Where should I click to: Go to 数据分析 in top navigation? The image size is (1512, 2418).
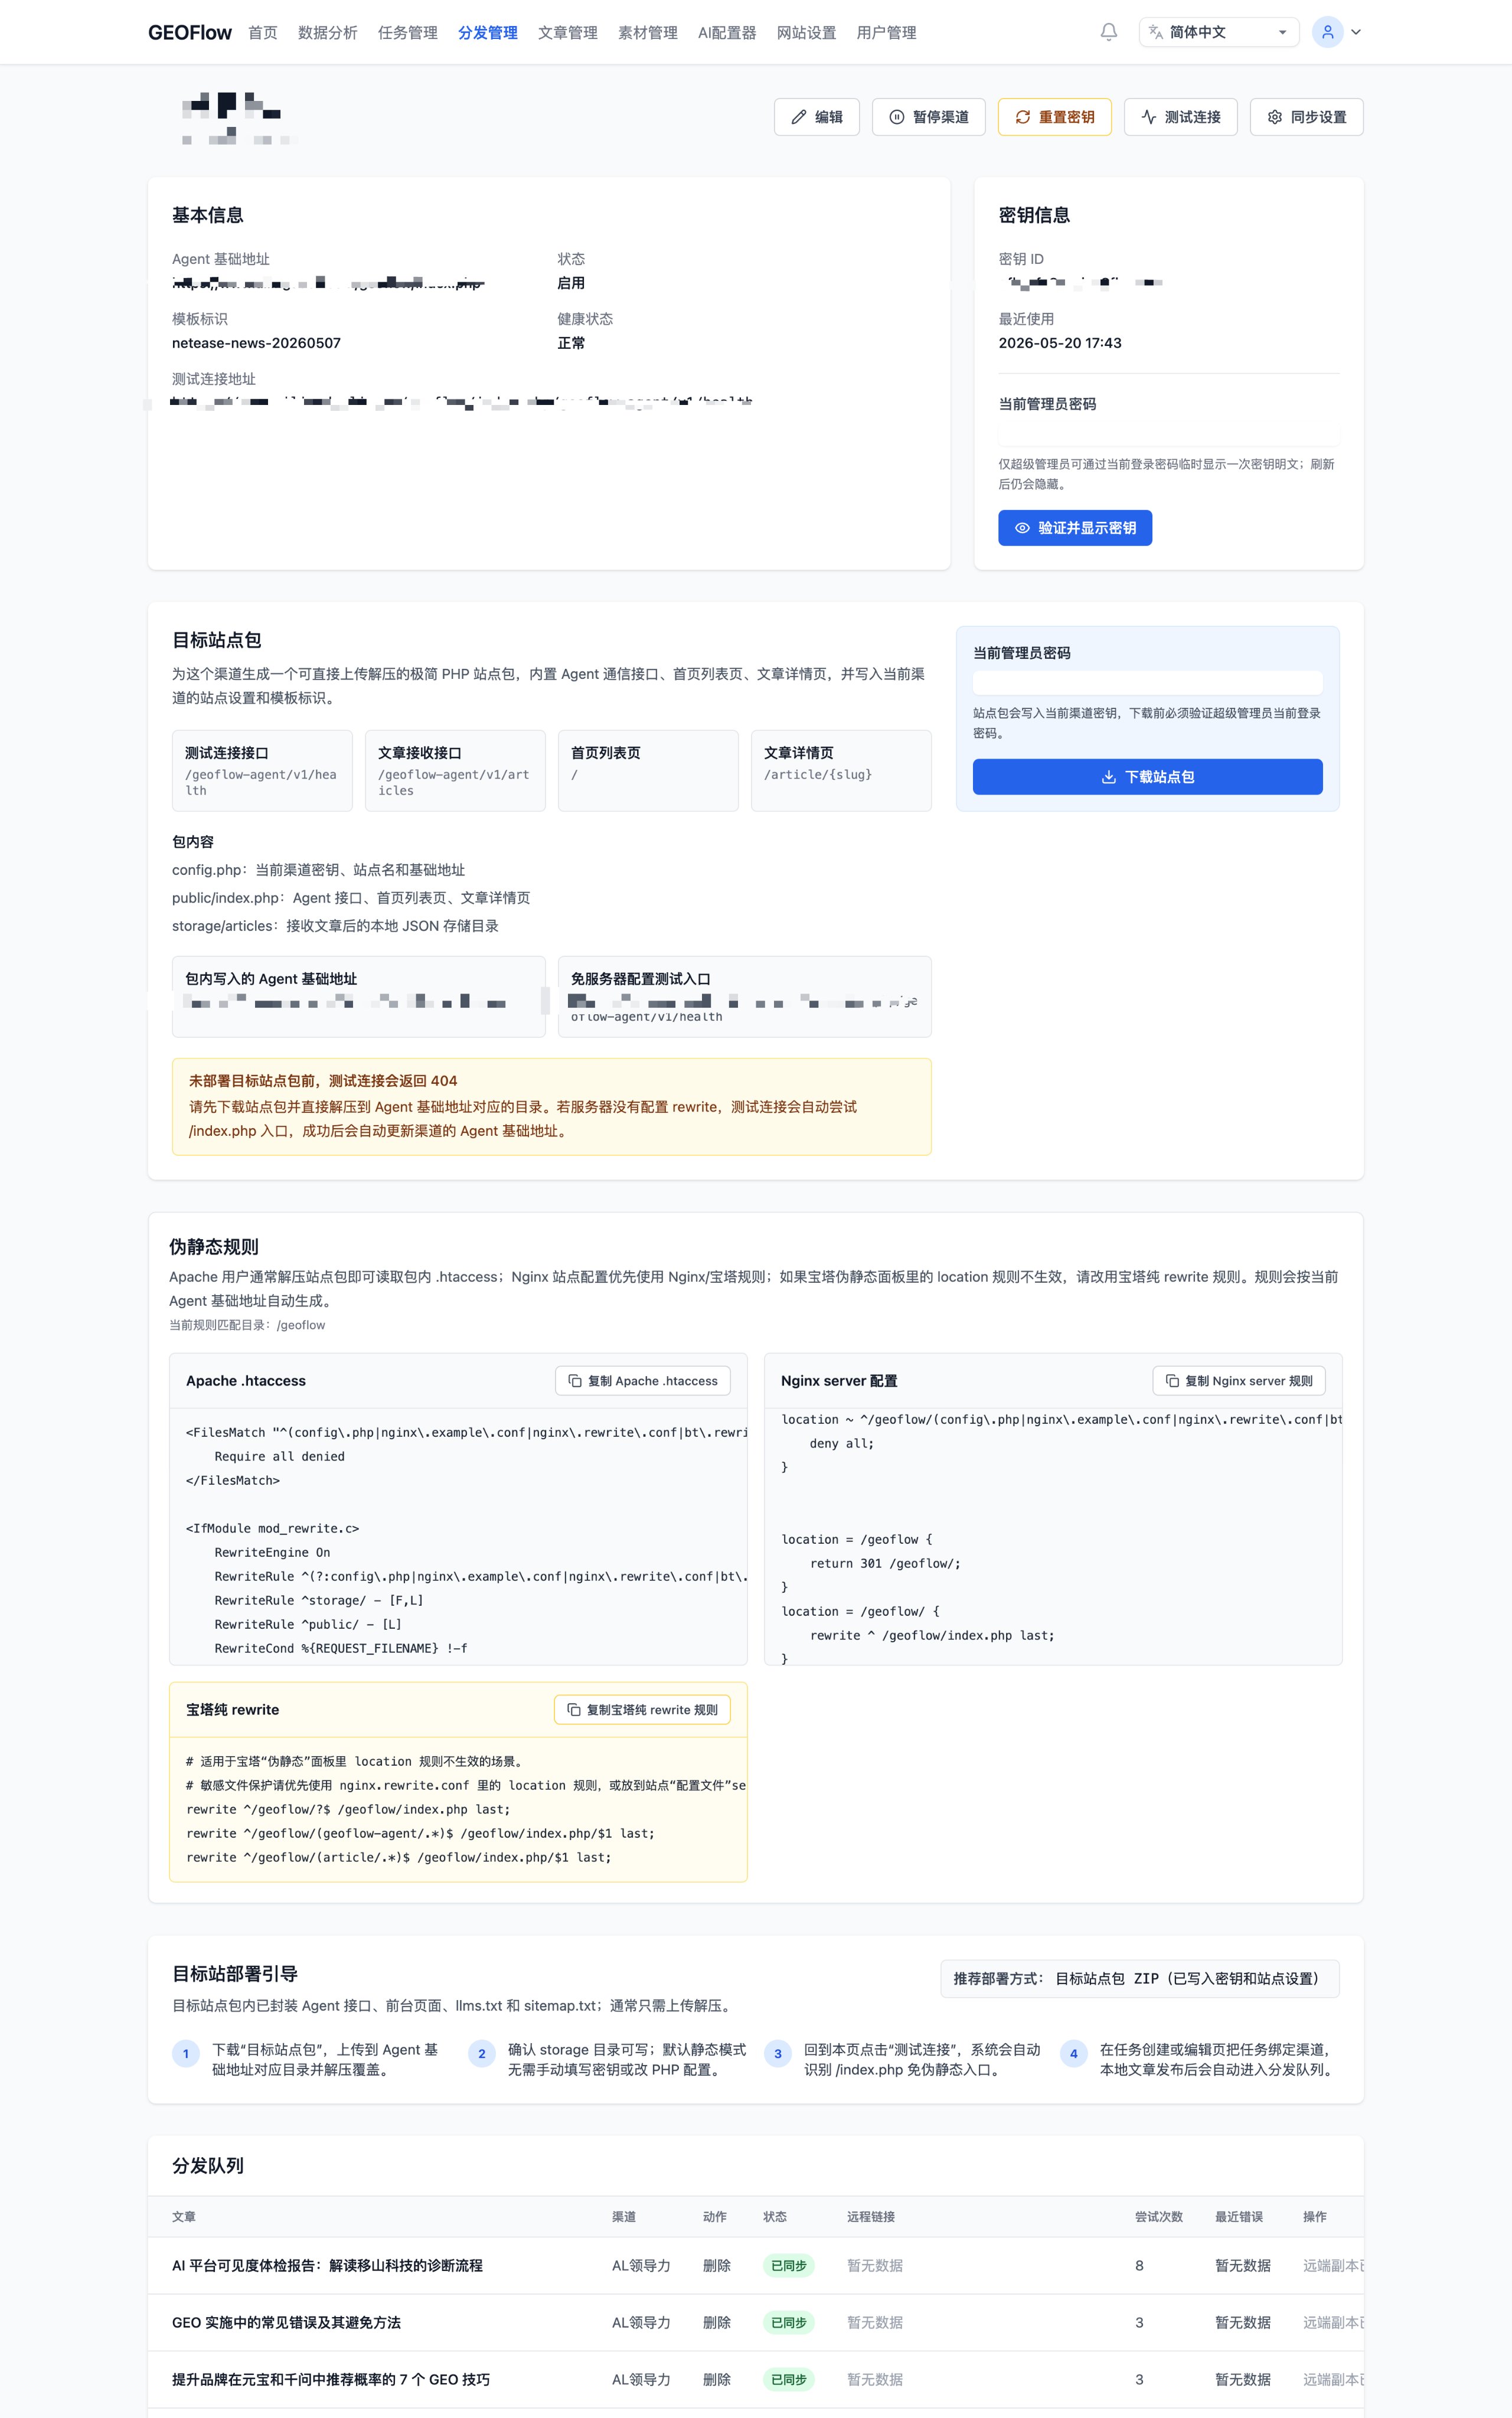[x=328, y=33]
